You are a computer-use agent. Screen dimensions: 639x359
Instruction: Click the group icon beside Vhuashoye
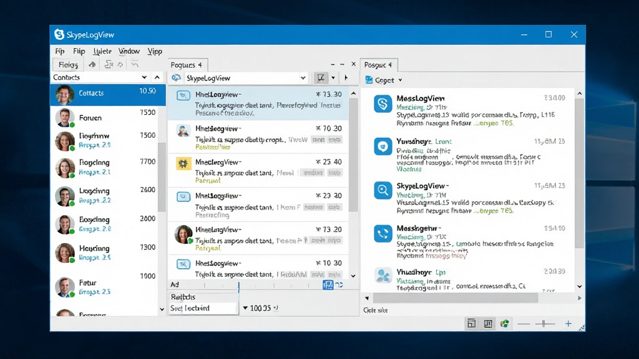(x=383, y=275)
